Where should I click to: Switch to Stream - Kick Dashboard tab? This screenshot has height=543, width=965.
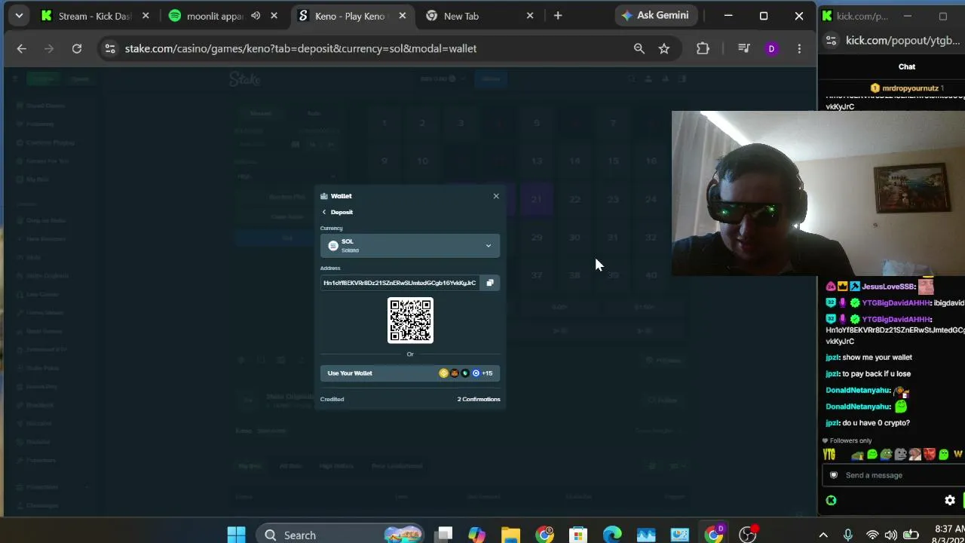point(95,16)
